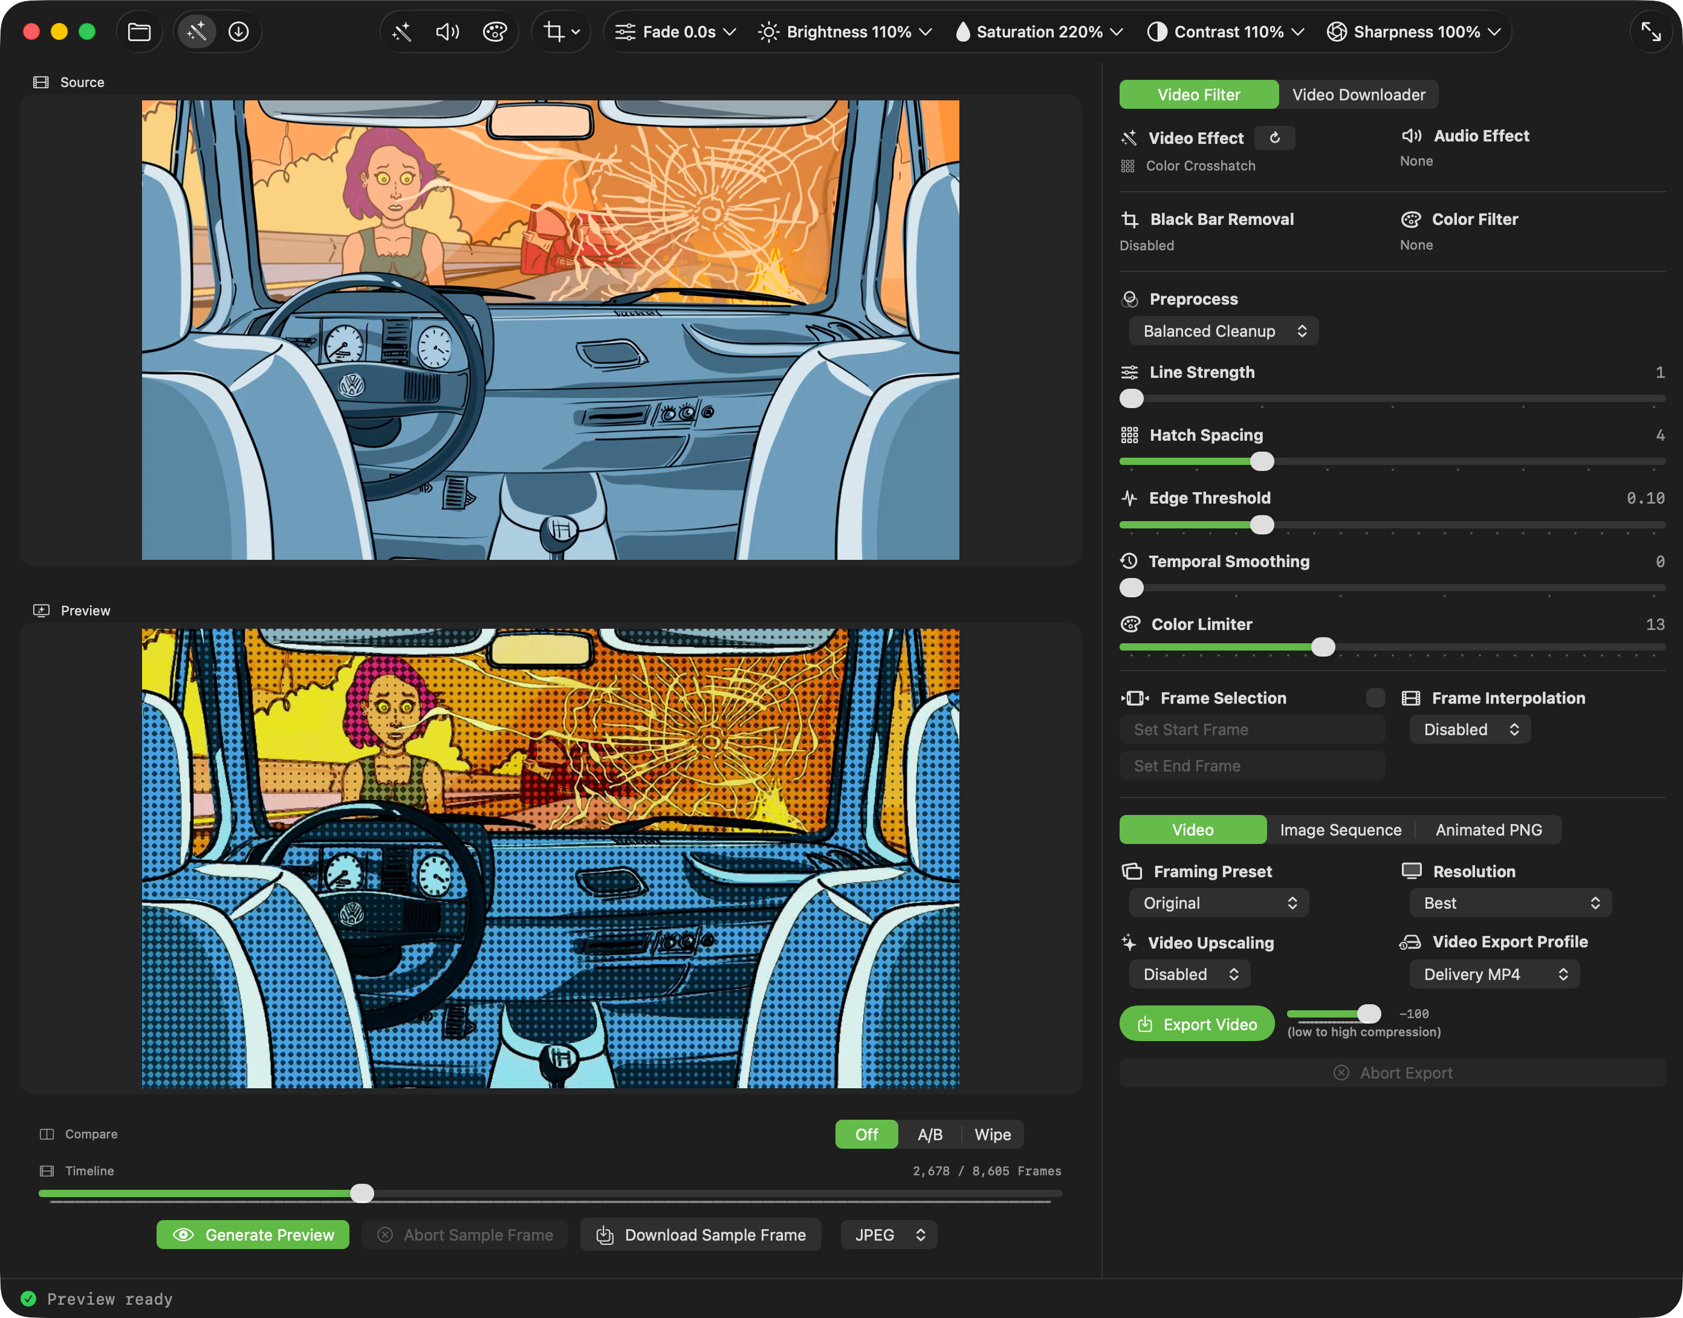Adjust the Color Limiter slider

1323,647
